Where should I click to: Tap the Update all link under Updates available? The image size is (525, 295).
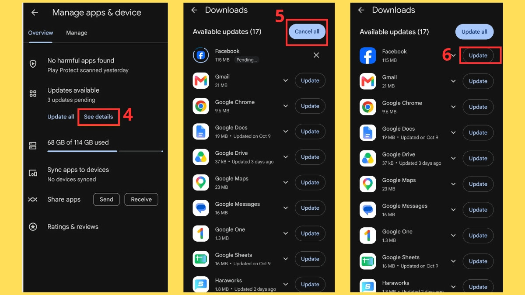click(61, 117)
